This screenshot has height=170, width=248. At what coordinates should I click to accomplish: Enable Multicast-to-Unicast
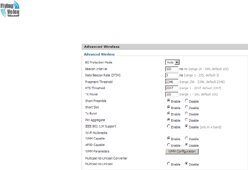[169, 164]
